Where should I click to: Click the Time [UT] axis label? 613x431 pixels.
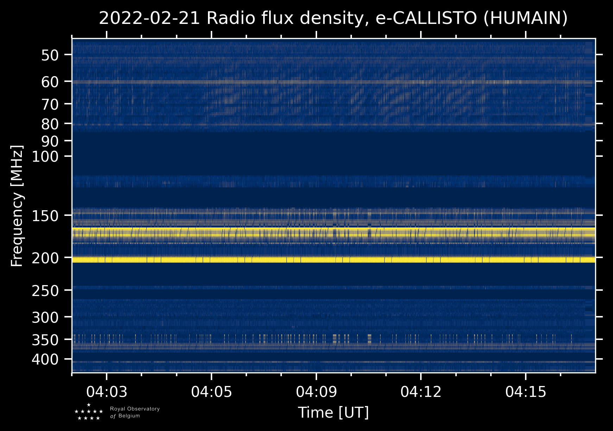pos(333,413)
